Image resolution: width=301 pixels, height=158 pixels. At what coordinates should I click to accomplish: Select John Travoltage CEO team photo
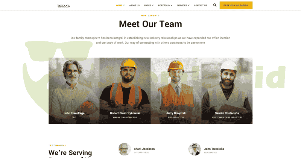pyautogui.click(x=74, y=91)
